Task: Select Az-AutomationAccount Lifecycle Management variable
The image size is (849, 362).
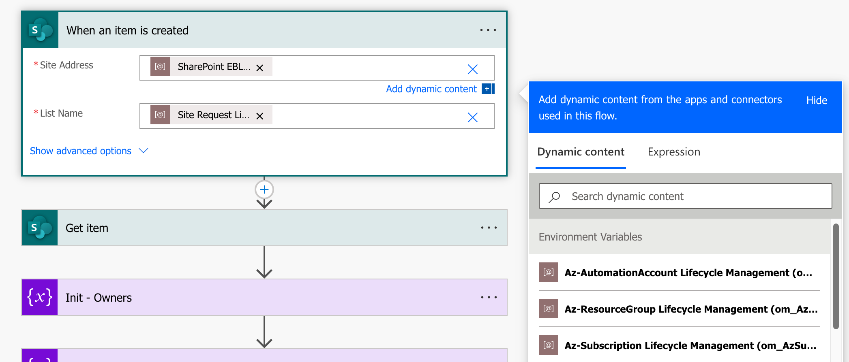Action: coord(688,273)
